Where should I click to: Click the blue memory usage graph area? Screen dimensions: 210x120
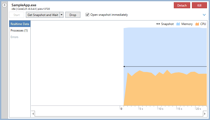pyautogui.click(x=165, y=47)
